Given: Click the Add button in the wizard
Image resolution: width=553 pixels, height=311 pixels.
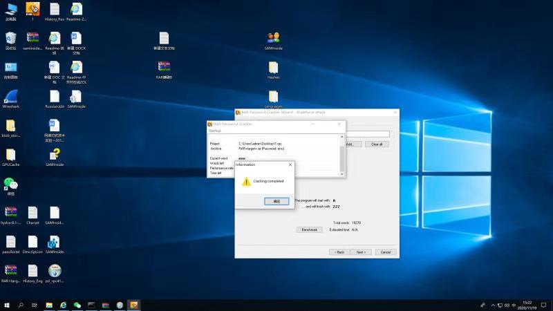Looking at the screenshot, I should (x=354, y=144).
